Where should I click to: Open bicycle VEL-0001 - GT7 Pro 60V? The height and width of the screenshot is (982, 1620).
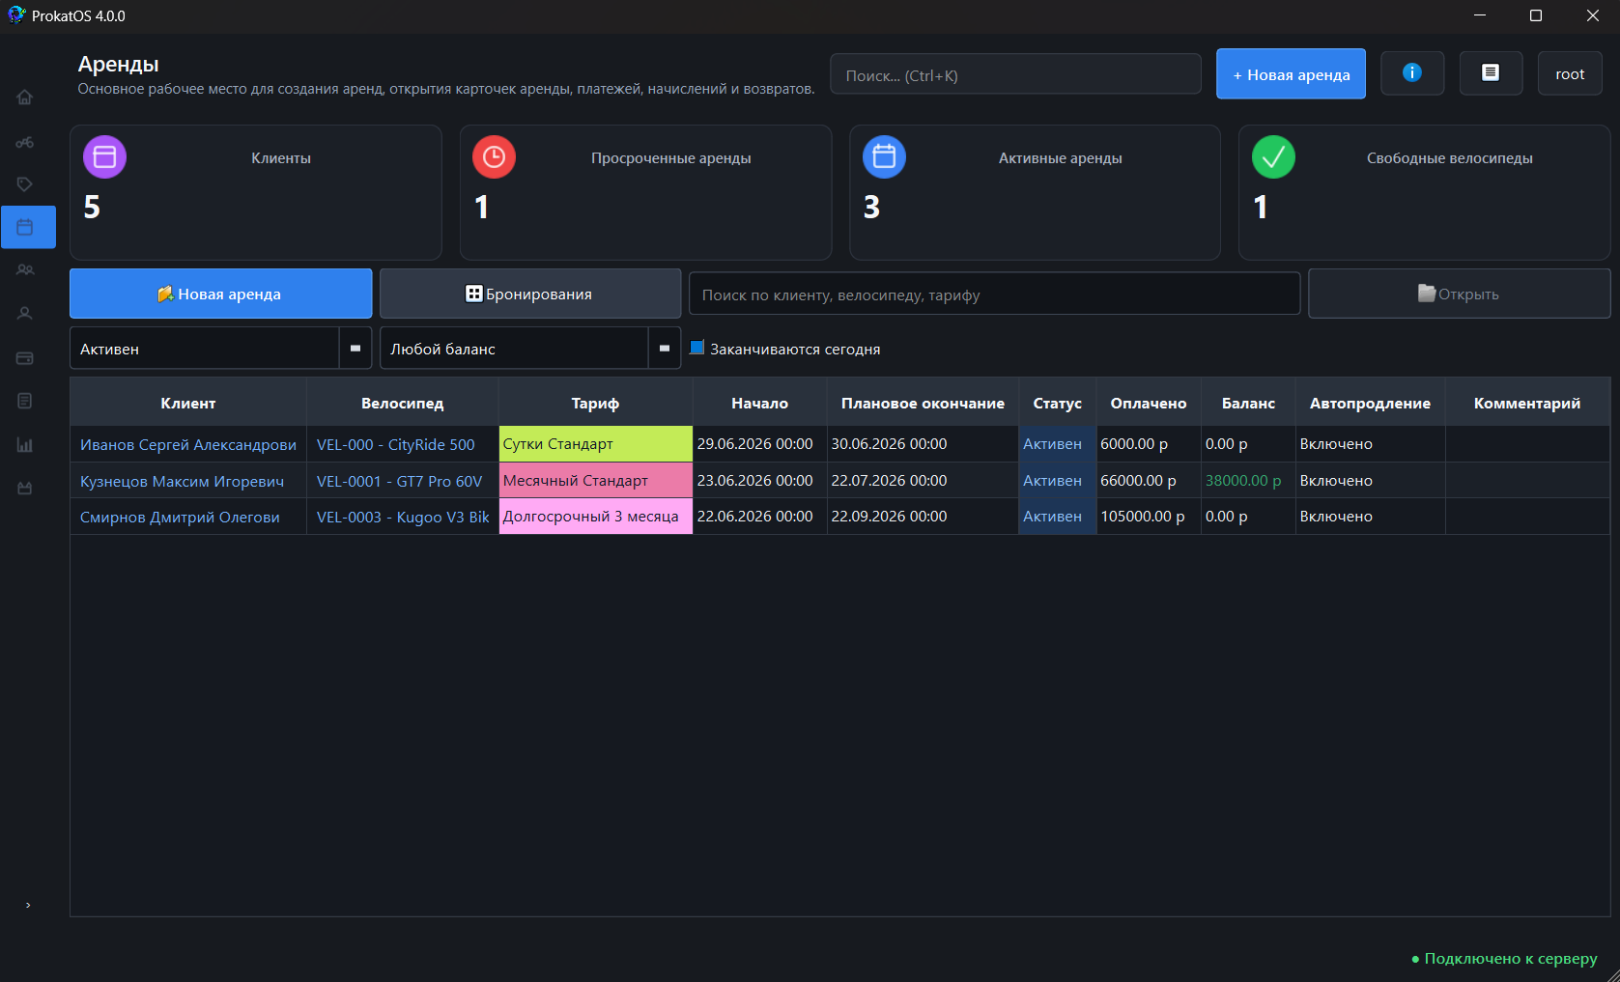402,481
